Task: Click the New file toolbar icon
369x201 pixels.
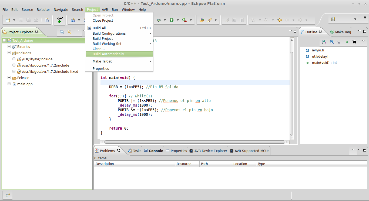Action: (8, 20)
